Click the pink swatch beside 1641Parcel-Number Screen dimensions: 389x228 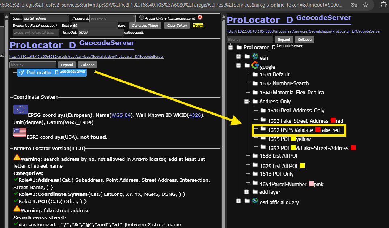pos(310,184)
